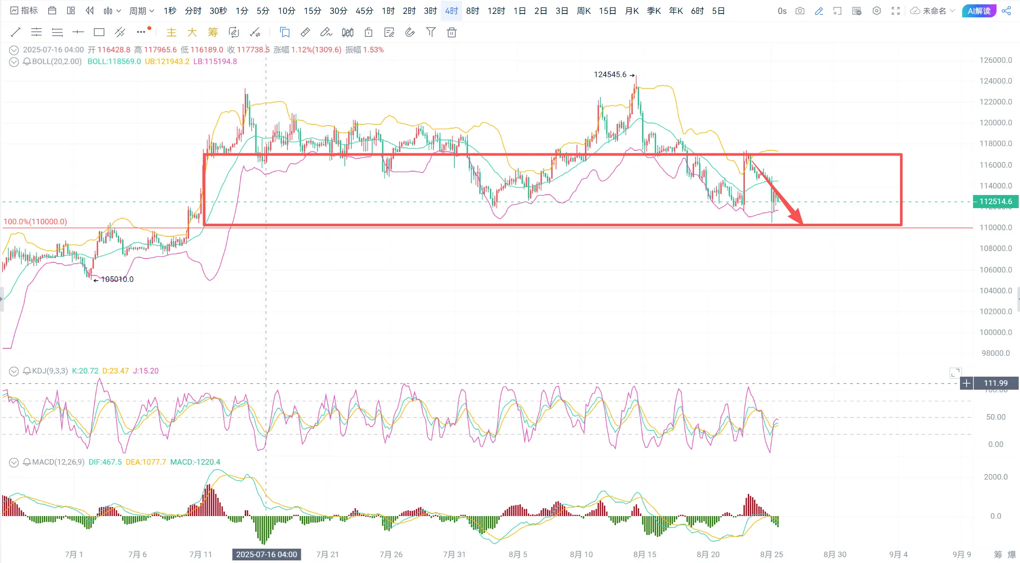
Task: Click the AI解读 button
Action: coord(979,11)
